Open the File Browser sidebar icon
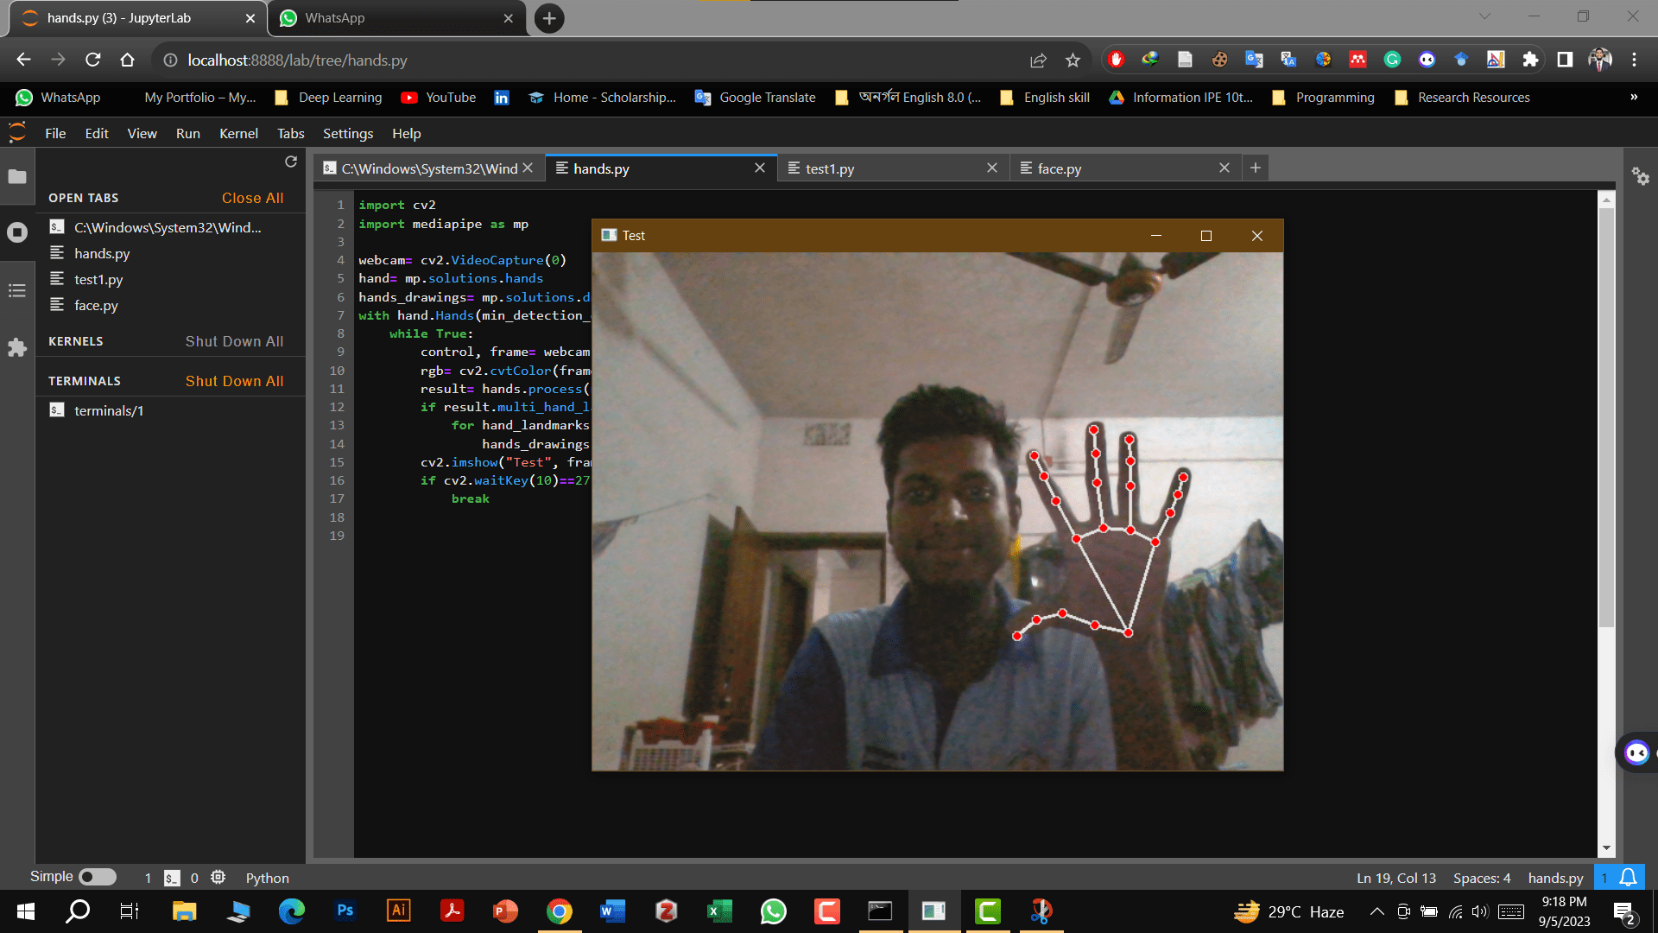Image resolution: width=1658 pixels, height=933 pixels. pyautogui.click(x=17, y=177)
